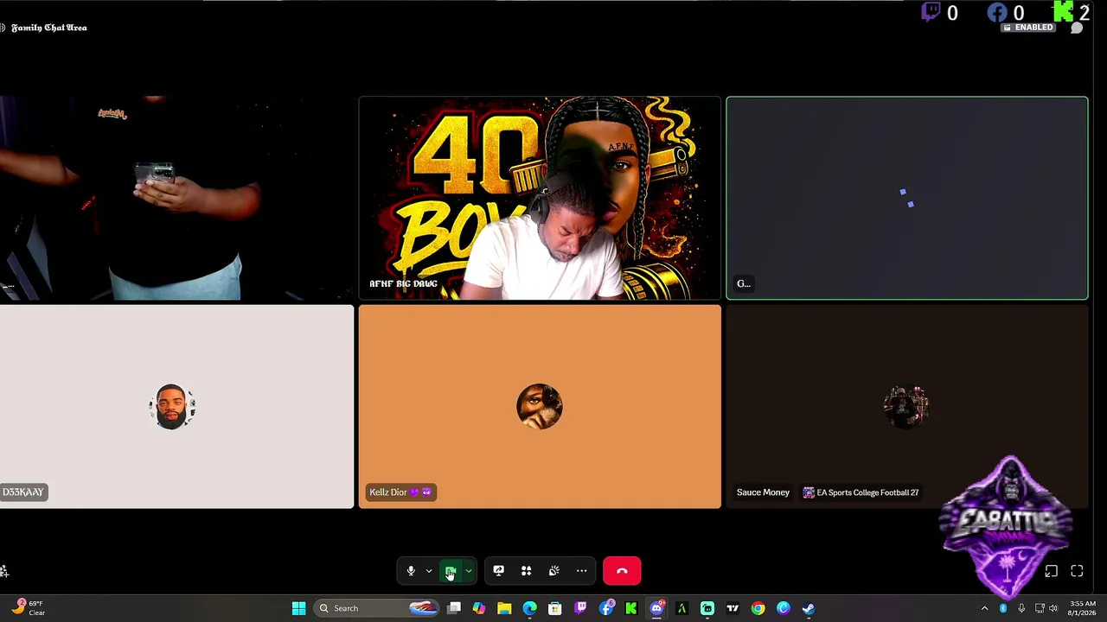Open Streamlabs from the taskbar
Image resolution: width=1107 pixels, height=622 pixels.
[x=707, y=608]
